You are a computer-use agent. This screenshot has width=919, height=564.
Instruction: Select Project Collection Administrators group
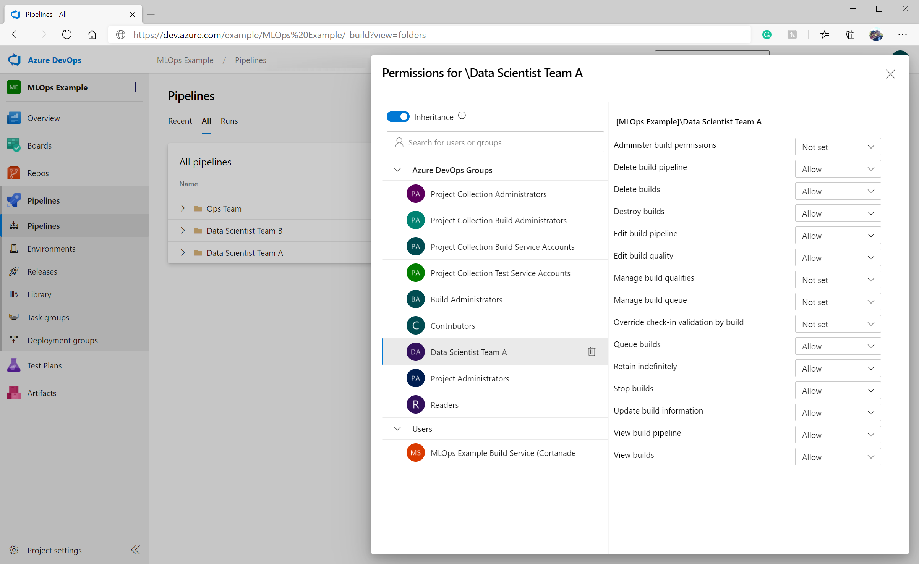tap(495, 194)
